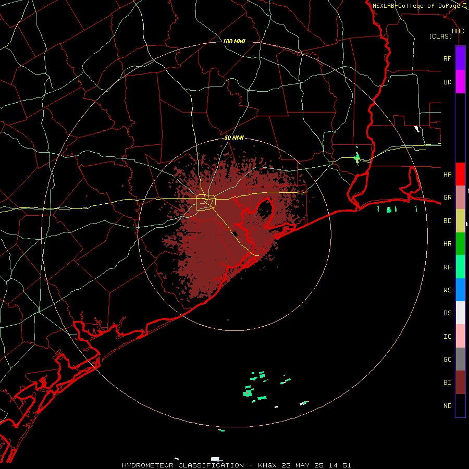Viewport: 469px width, 469px height.
Task: Click the [CLAS] units label
Action: pos(440,36)
